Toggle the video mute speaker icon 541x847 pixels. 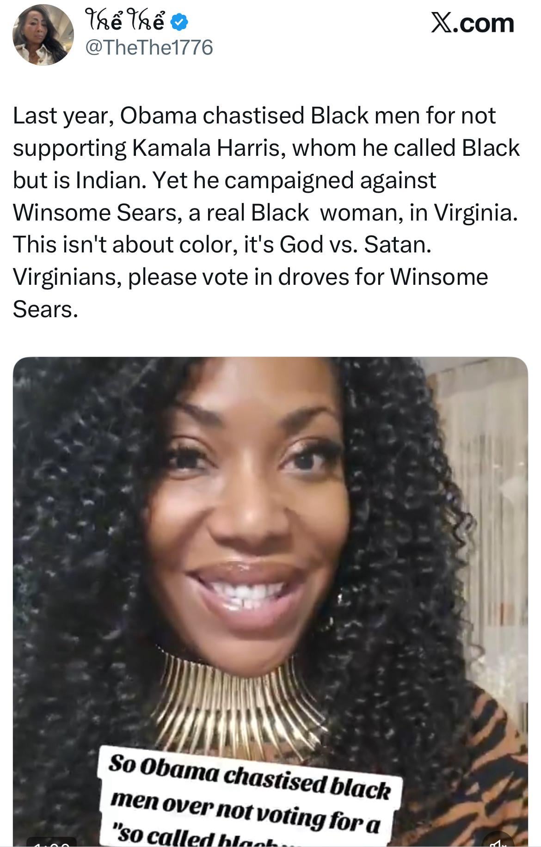pyautogui.click(x=498, y=841)
